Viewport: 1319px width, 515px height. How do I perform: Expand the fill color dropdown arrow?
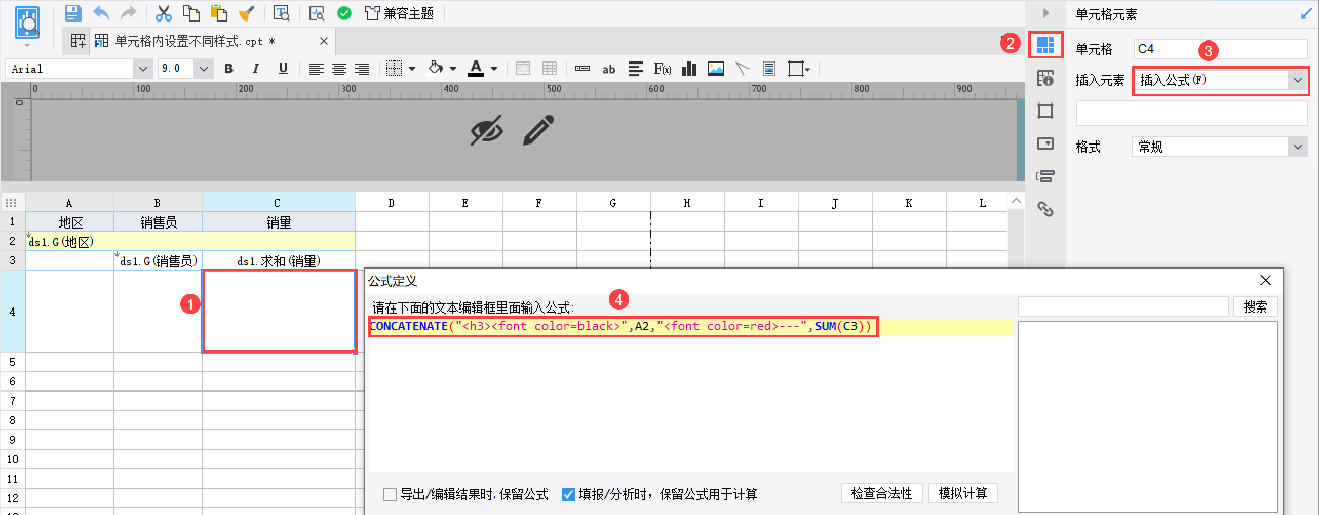click(453, 69)
